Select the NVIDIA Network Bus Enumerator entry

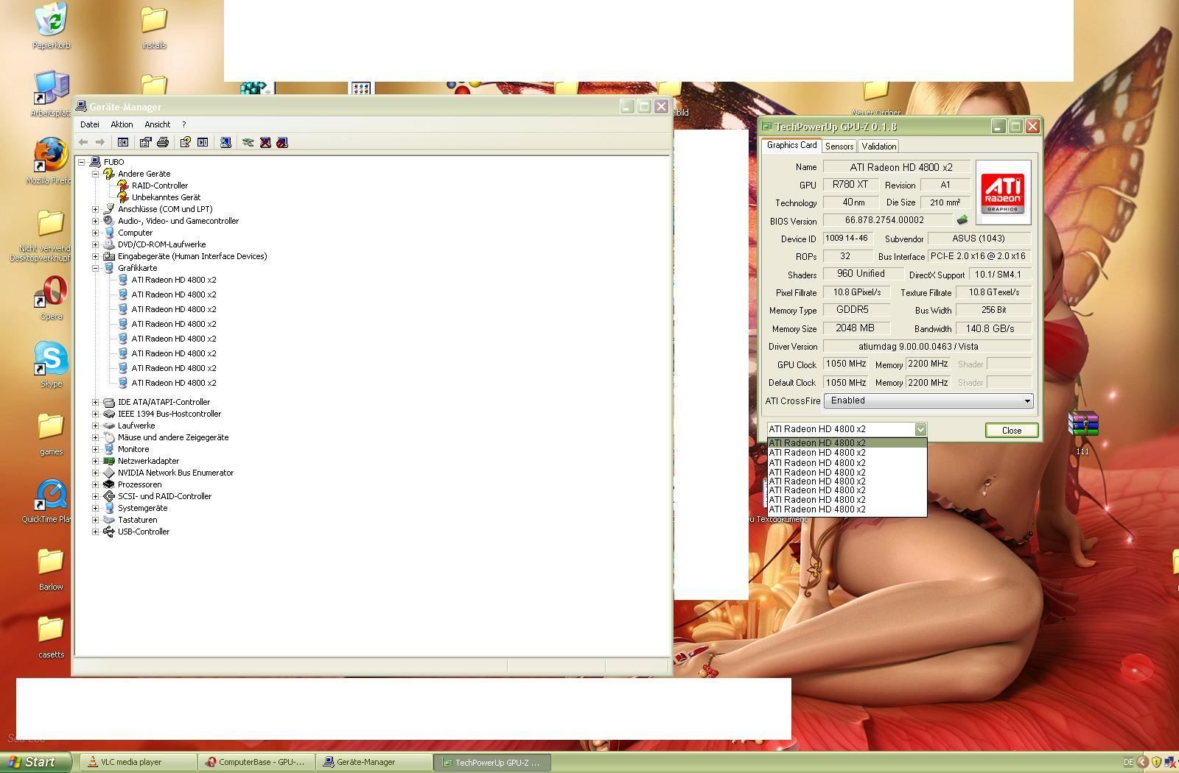point(175,473)
